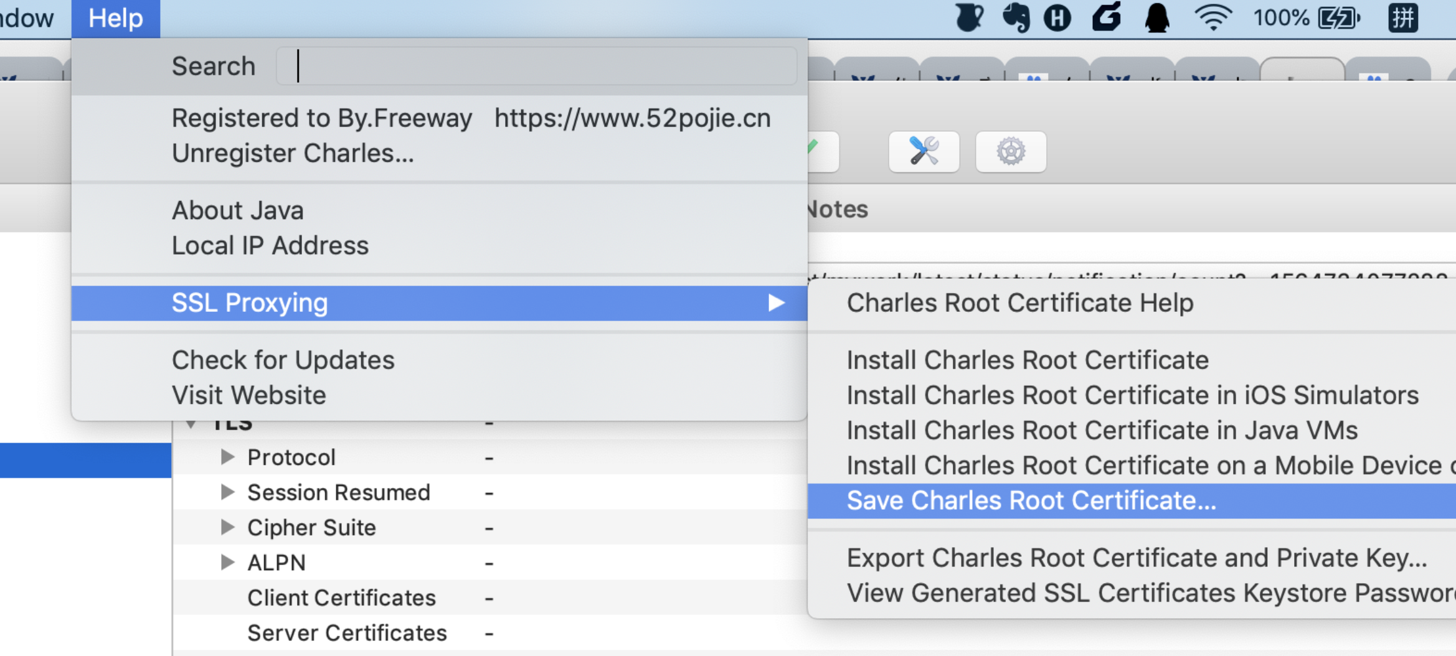Open the SSL Proxying submenu
The image size is (1456, 656).
tap(440, 303)
